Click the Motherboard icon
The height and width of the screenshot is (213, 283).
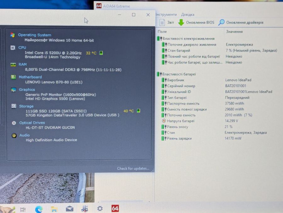coord(13,77)
